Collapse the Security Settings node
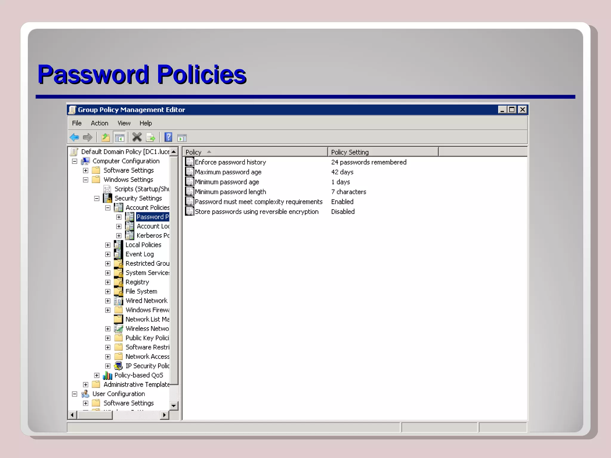This screenshot has height=458, width=611. click(x=97, y=199)
